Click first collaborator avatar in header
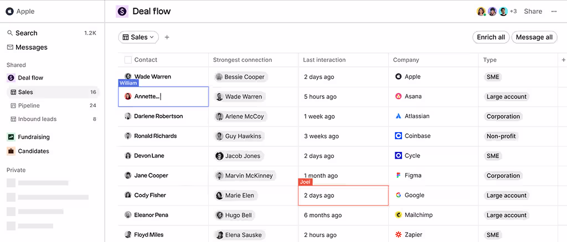The width and height of the screenshot is (567, 242). (481, 12)
